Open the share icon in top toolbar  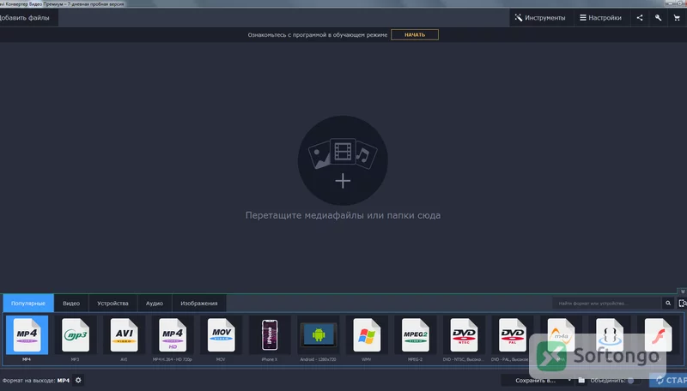pos(640,18)
